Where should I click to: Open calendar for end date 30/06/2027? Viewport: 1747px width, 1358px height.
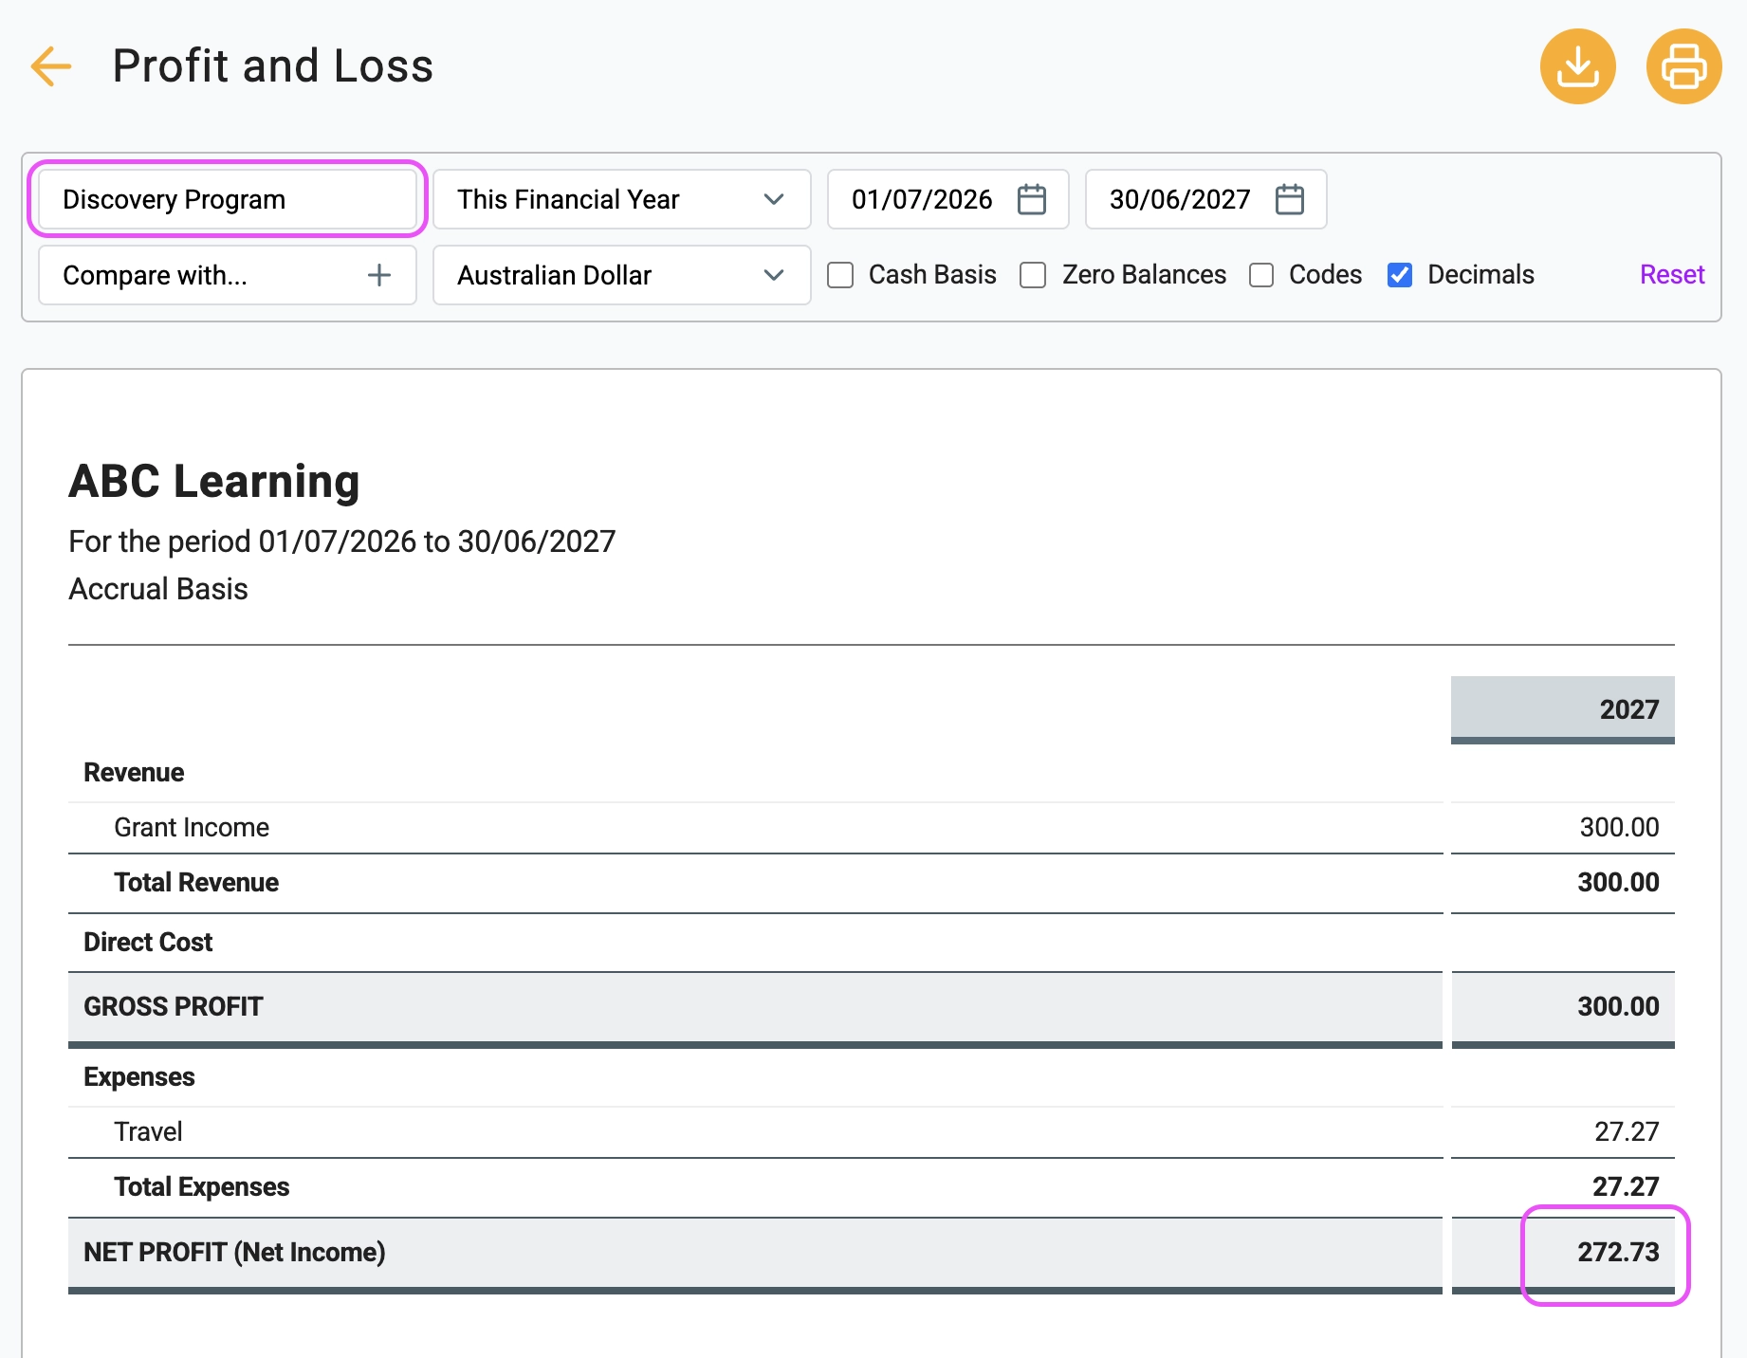click(1290, 199)
